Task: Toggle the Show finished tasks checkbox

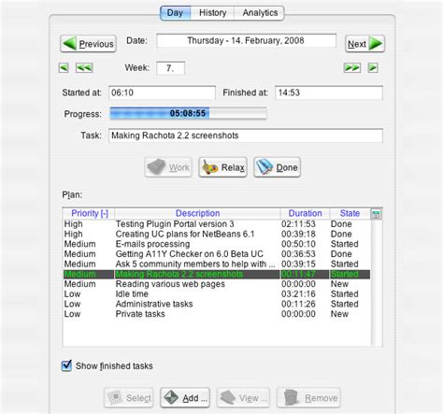Action: click(x=66, y=365)
